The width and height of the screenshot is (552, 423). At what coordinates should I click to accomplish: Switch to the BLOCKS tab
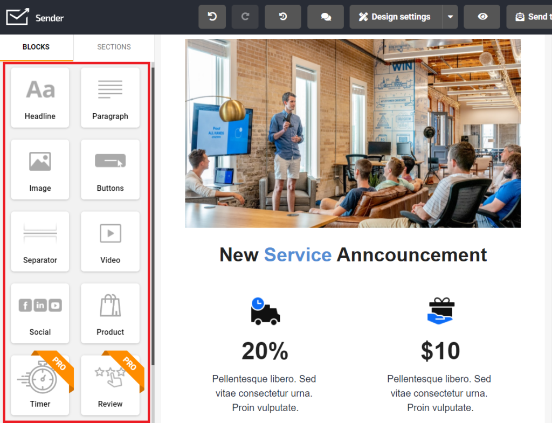(36, 47)
